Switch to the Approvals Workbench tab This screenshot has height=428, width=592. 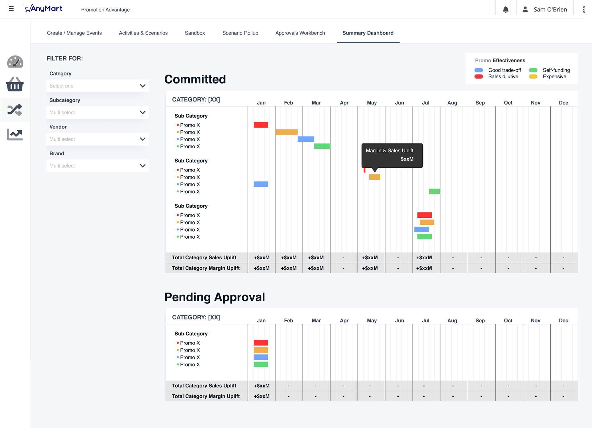[x=300, y=33]
